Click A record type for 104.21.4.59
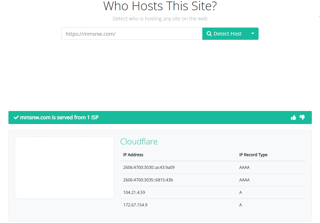320x223 pixels. click(241, 193)
